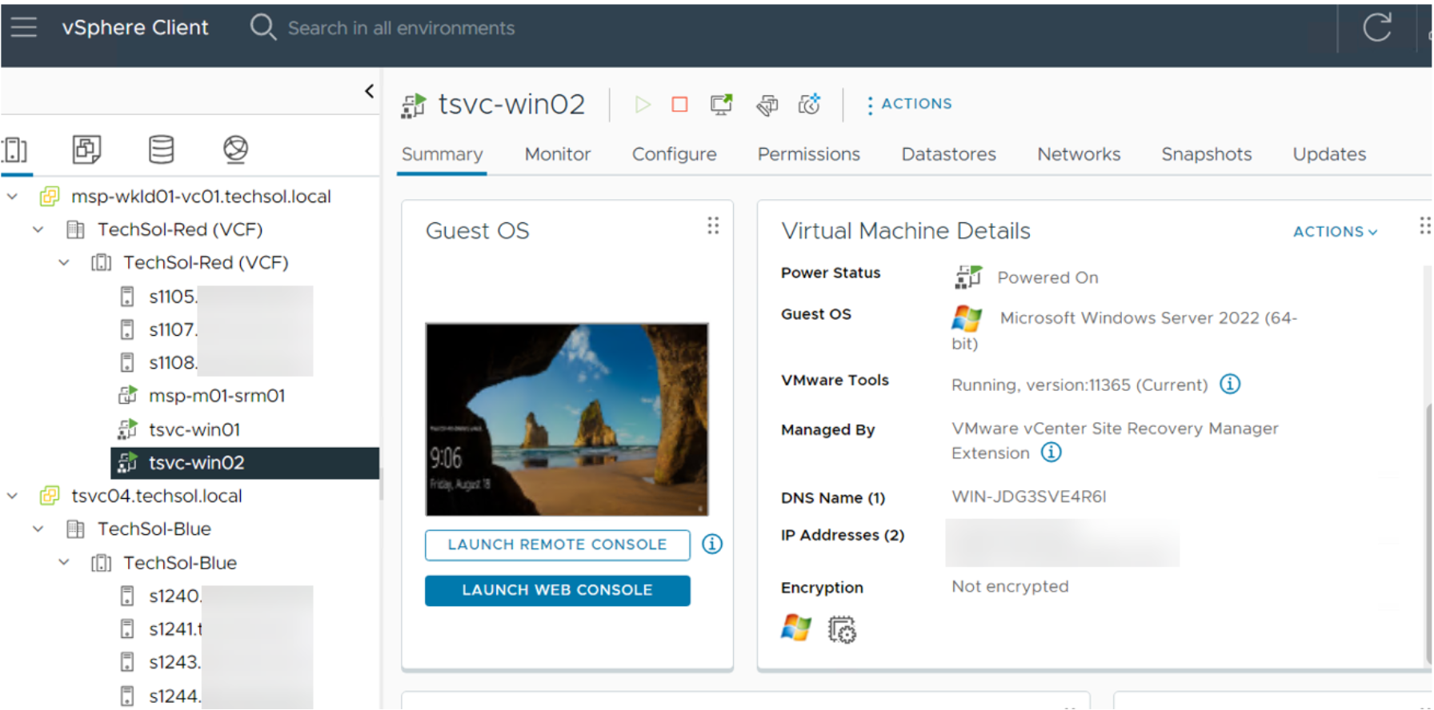Click LAUNCH WEB CONSOLE button

pos(558,591)
